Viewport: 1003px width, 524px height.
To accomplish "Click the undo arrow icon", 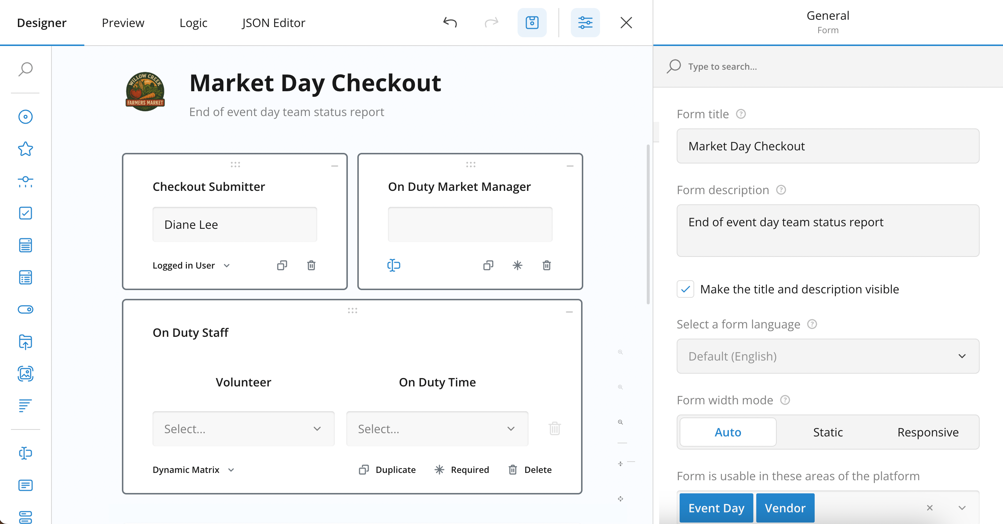I will tap(450, 23).
